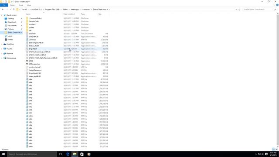The width and height of the screenshot is (279, 157).
Task: Select the x64 folder icon
Action: pyautogui.click(x=27, y=31)
